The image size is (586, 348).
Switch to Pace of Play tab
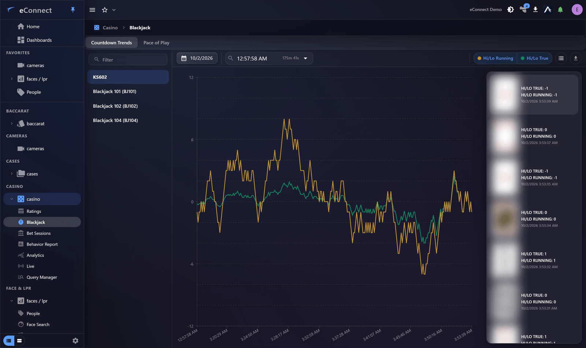[x=156, y=42]
